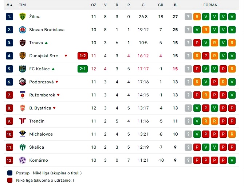Select the DAC Dunajská Streda badge
Viewport: 244px width, 186px height.
tap(23, 56)
